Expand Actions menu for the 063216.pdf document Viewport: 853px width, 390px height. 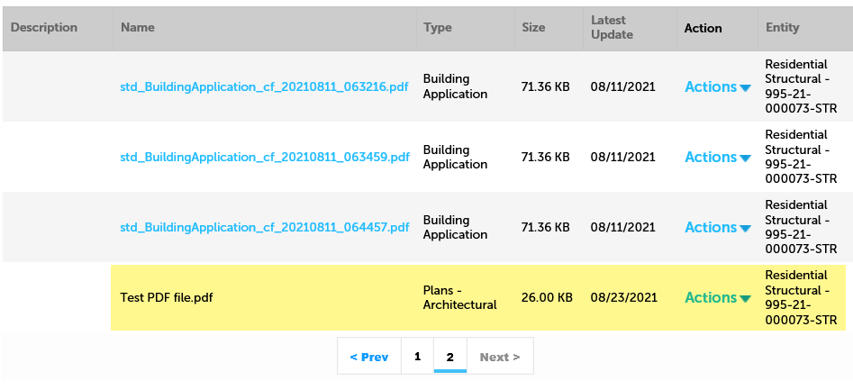pyautogui.click(x=717, y=87)
